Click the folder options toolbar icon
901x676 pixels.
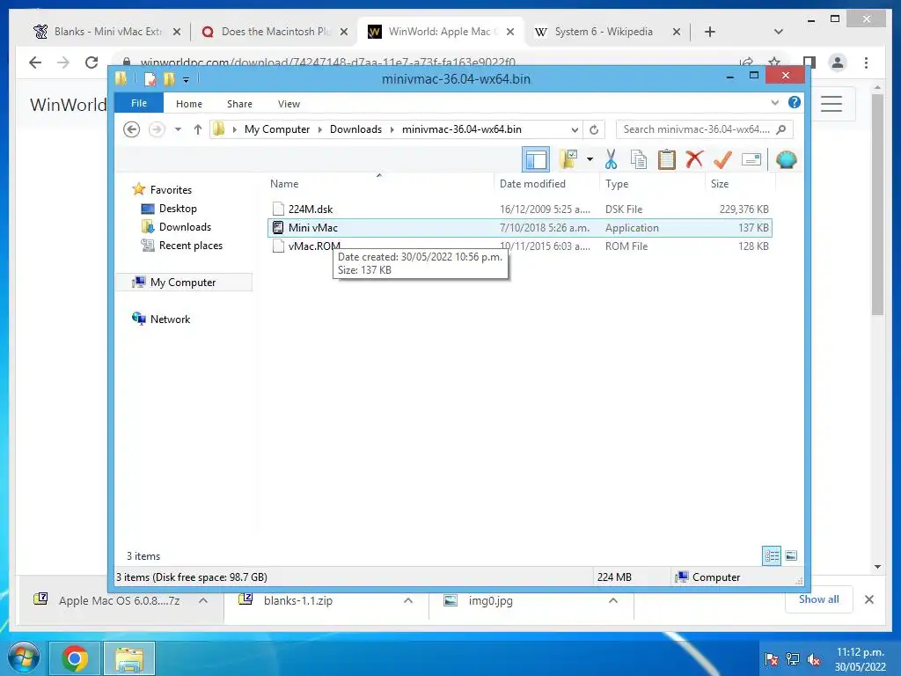pyautogui.click(x=568, y=159)
